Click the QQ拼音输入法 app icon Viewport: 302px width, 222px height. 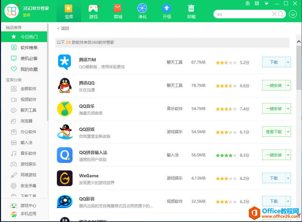click(x=65, y=155)
